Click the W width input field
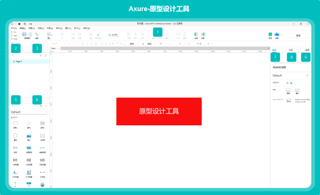The width and height of the screenshot is (320, 195). coord(195,43)
